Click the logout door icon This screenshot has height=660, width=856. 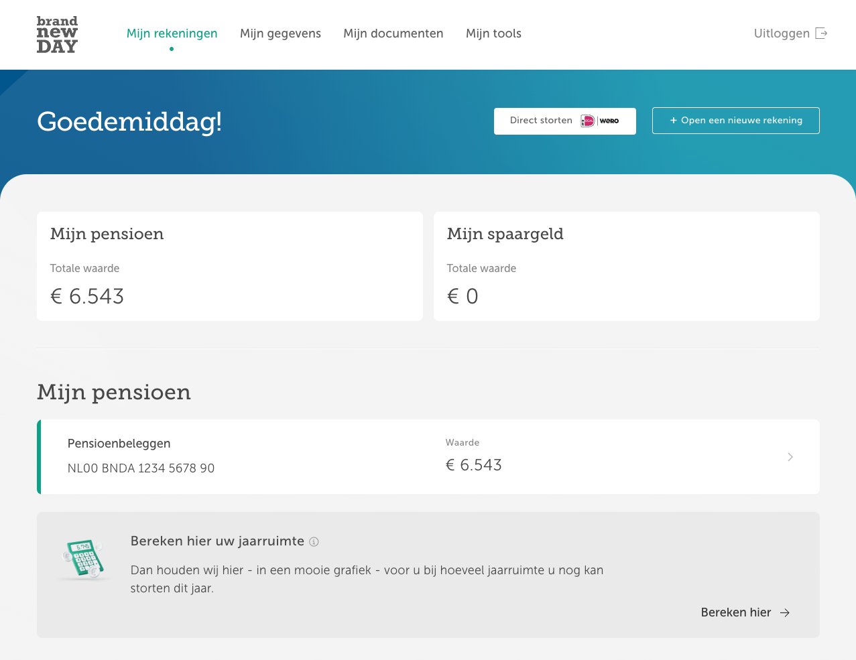(821, 34)
